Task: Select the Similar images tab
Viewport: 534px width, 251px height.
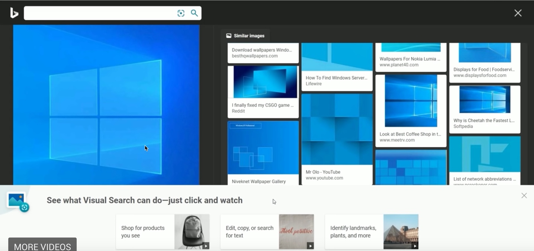Action: (245, 36)
